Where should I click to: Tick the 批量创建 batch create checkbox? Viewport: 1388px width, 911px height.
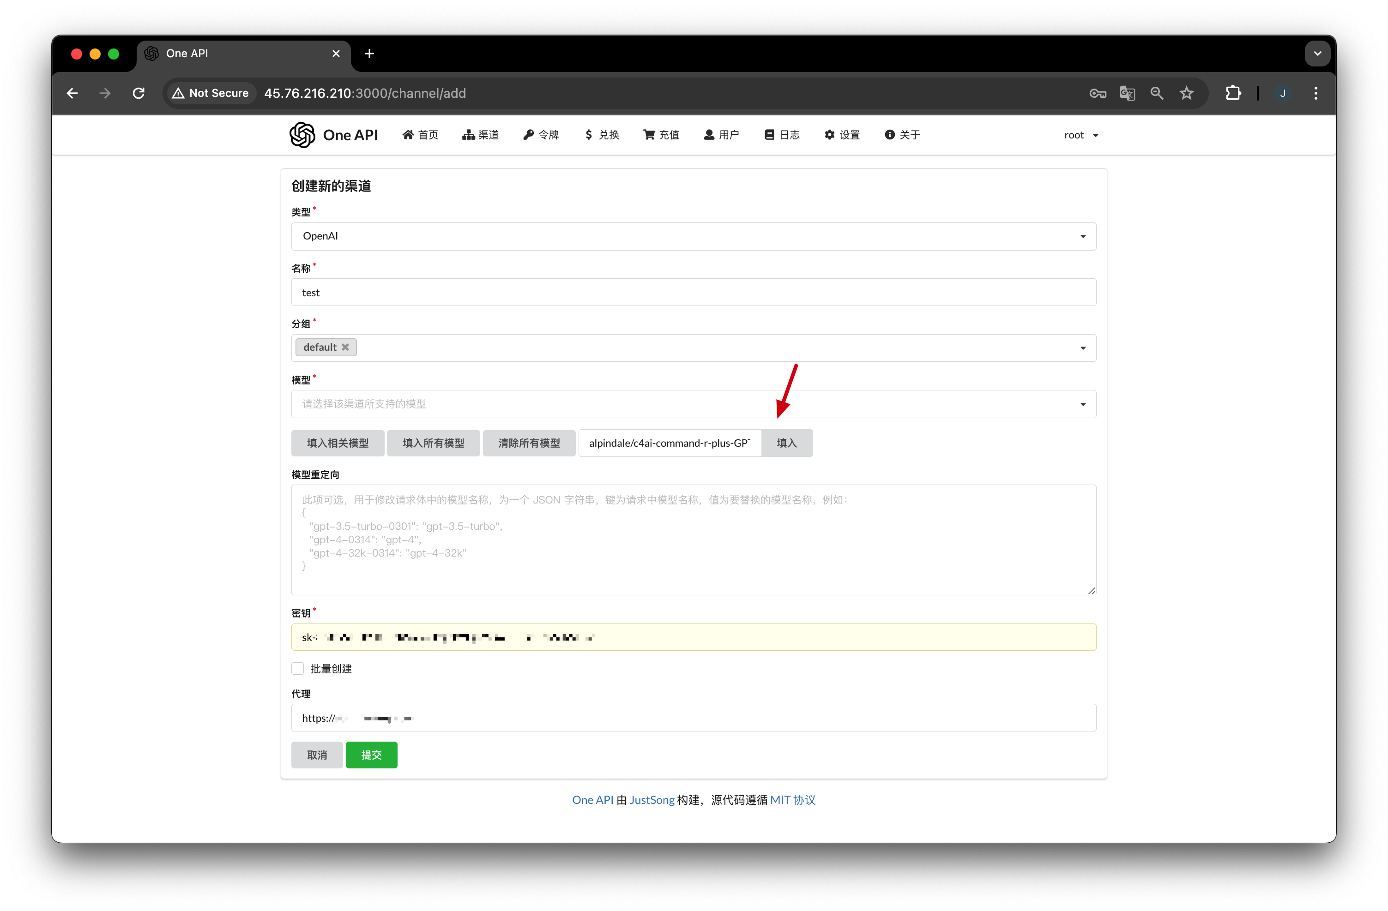click(x=298, y=669)
